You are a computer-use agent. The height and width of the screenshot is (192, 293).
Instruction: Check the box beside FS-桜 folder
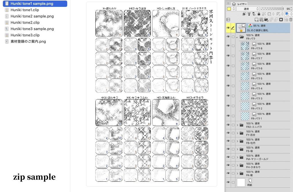[x=233, y=149]
